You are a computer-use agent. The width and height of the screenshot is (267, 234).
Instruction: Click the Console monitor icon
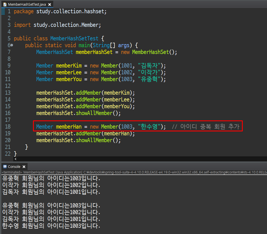coord(5,166)
